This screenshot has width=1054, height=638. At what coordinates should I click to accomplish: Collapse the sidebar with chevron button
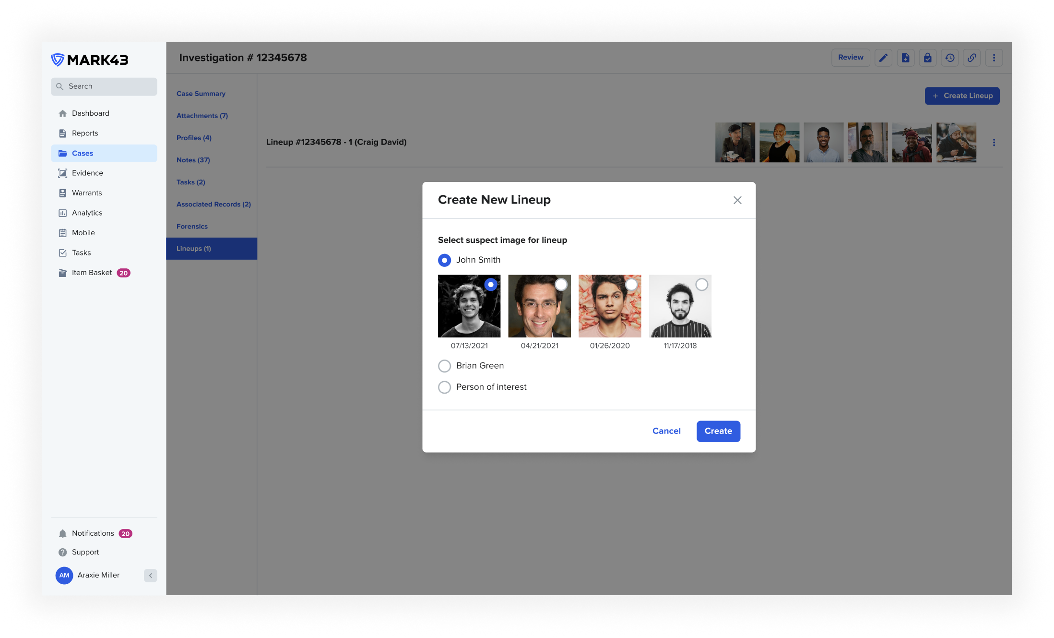point(150,575)
